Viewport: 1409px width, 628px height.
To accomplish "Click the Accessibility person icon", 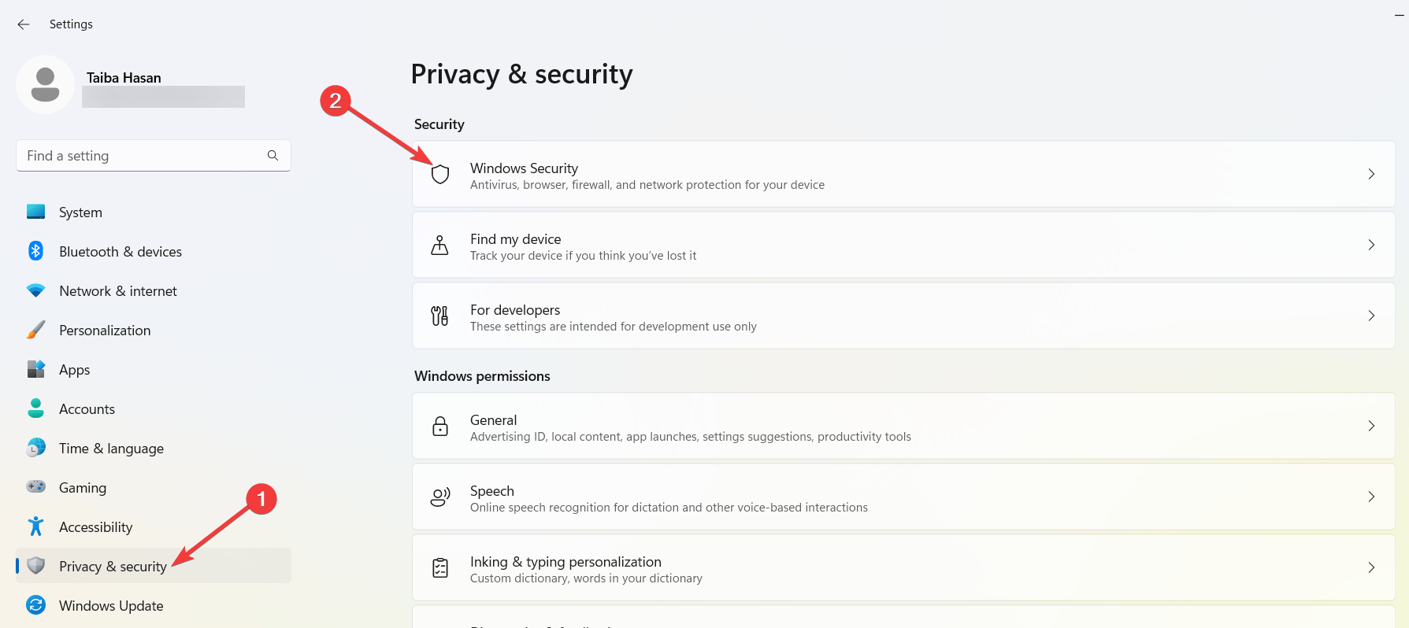I will coord(35,526).
